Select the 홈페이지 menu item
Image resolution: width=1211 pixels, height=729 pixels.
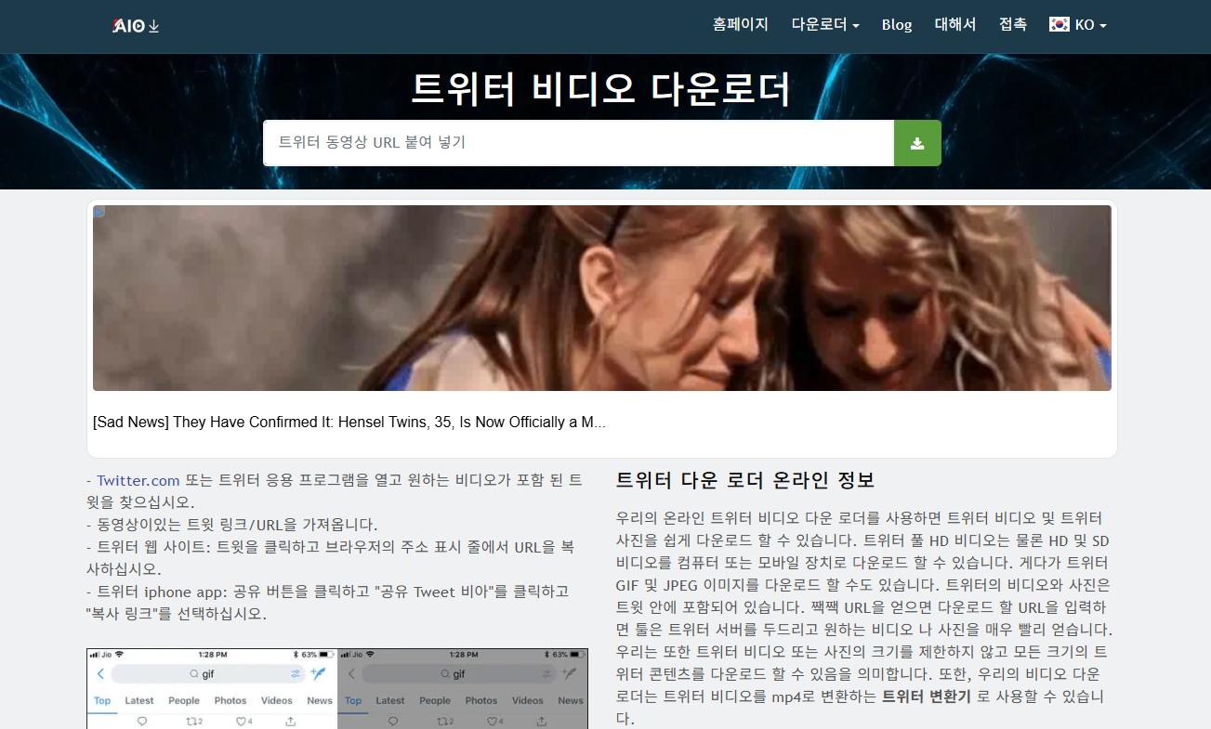coord(741,24)
